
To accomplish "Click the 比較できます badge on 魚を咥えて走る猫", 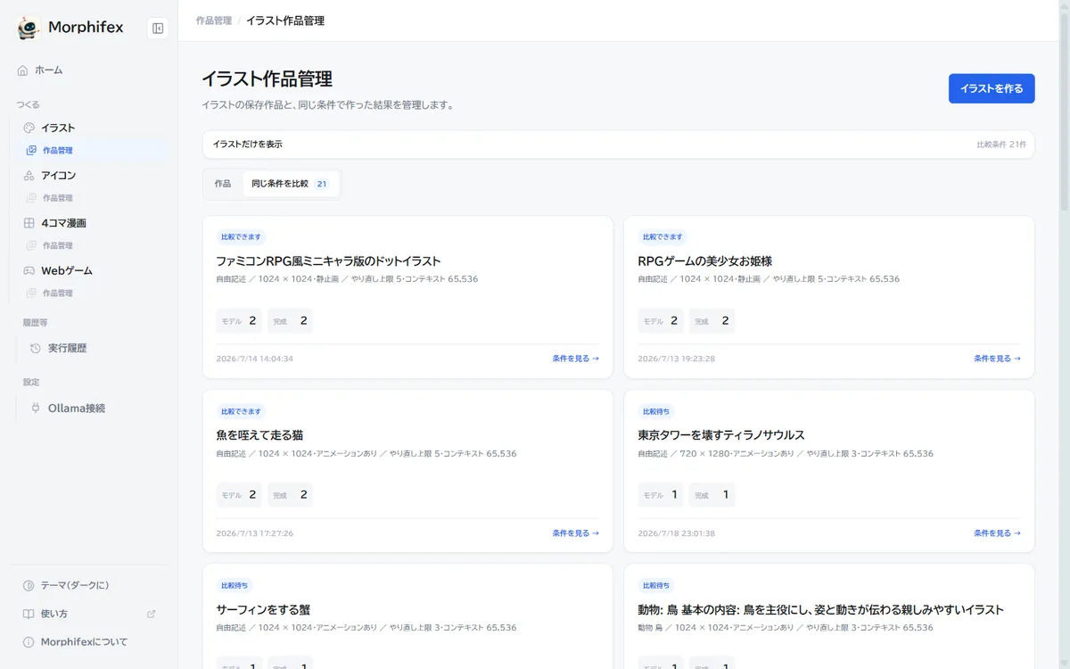I will (241, 411).
